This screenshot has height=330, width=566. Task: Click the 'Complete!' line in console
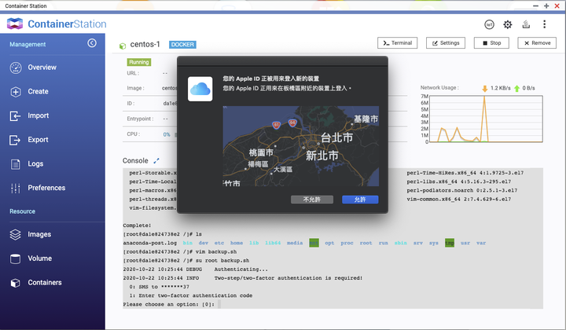point(137,225)
